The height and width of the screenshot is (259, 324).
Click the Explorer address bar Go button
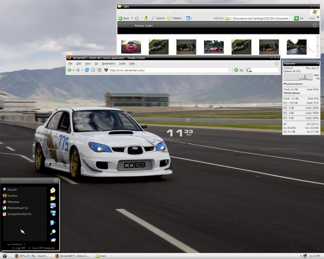[299, 18]
